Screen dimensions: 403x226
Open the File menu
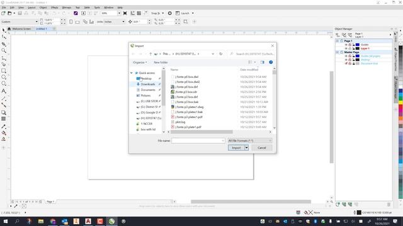tap(4, 8)
